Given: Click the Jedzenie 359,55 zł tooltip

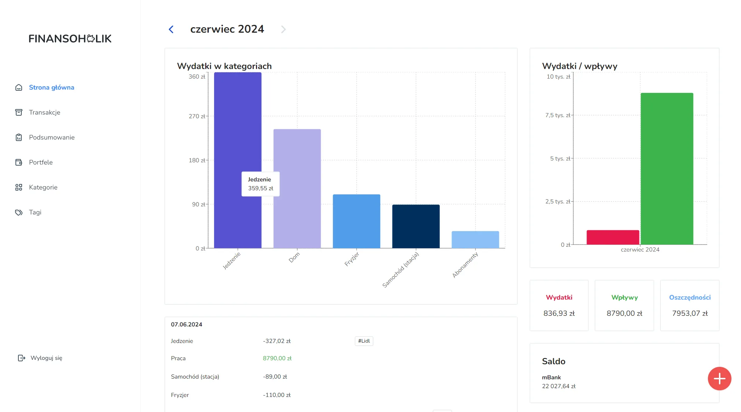Looking at the screenshot, I should click(260, 184).
